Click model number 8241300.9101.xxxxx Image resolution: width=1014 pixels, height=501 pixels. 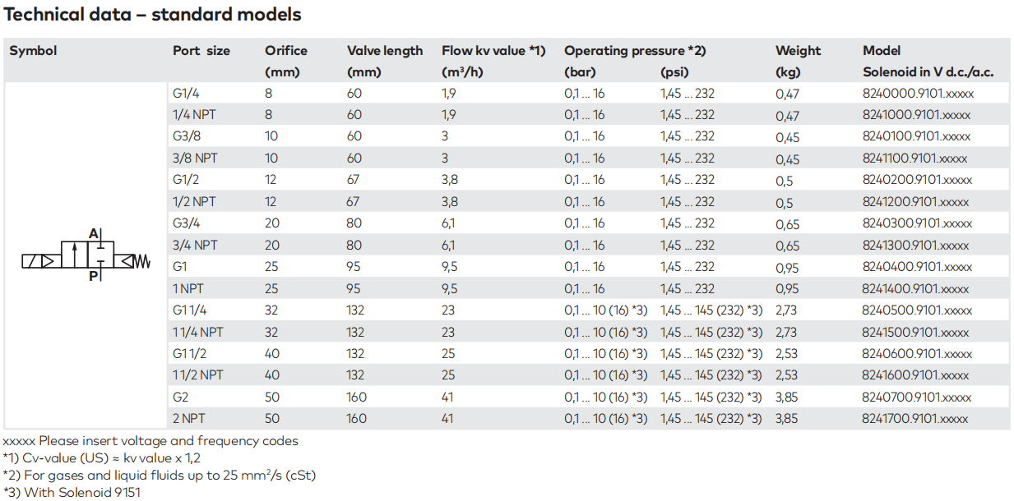(x=915, y=246)
